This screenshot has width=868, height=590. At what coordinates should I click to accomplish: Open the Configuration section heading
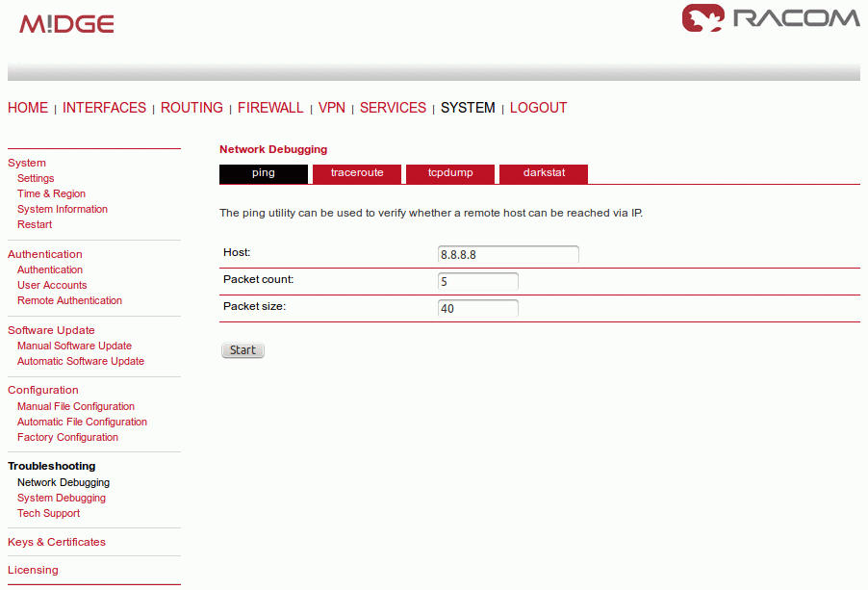(x=43, y=390)
